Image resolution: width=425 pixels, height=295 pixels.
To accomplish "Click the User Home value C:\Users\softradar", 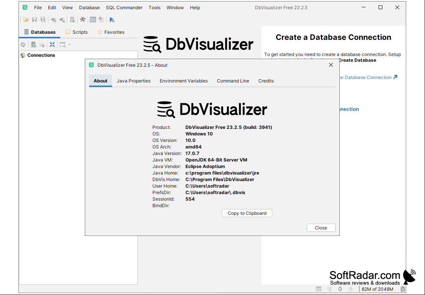I will [207, 186].
